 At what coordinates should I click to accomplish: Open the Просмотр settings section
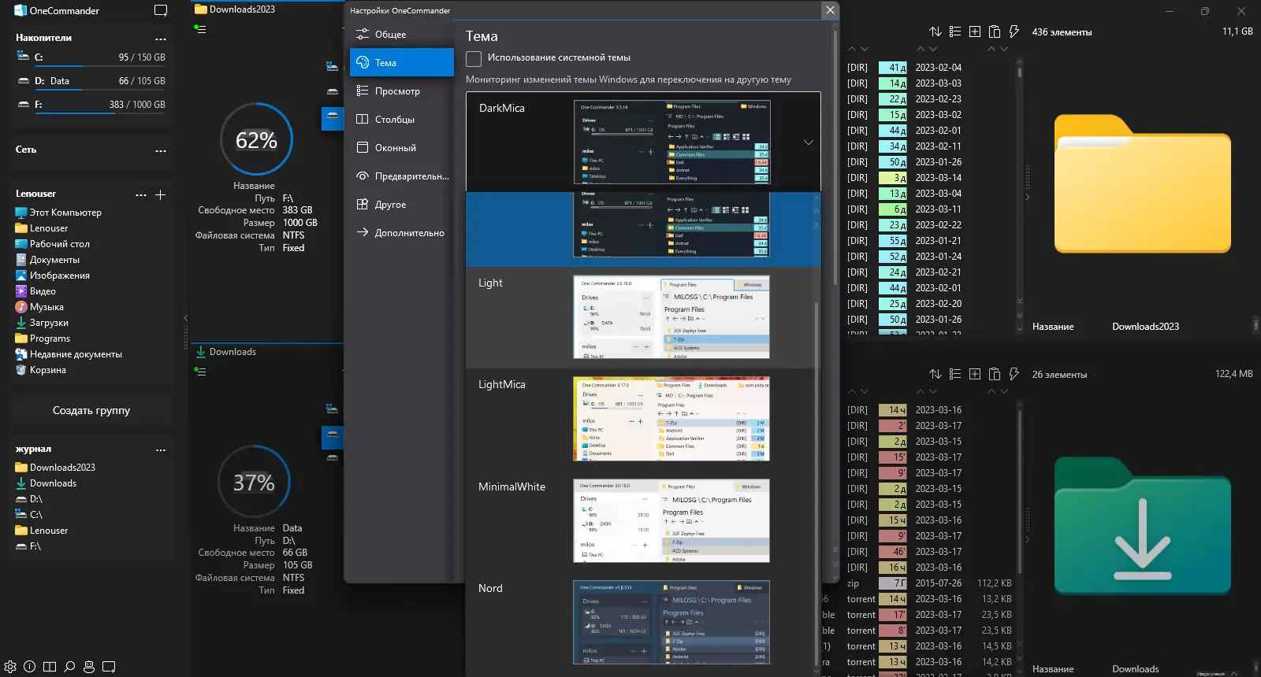pos(402,91)
